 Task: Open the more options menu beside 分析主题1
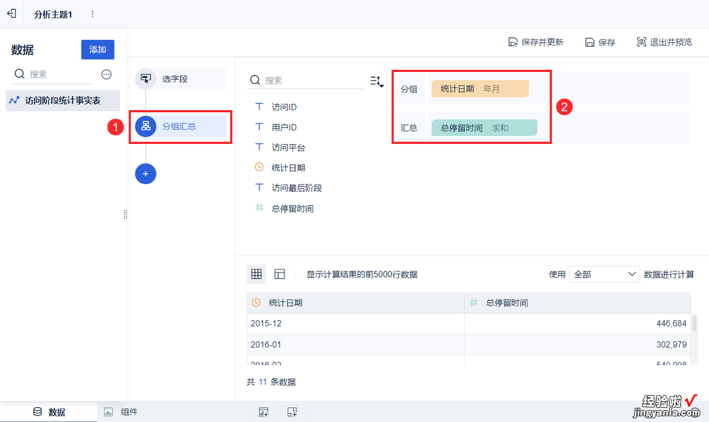(x=92, y=14)
